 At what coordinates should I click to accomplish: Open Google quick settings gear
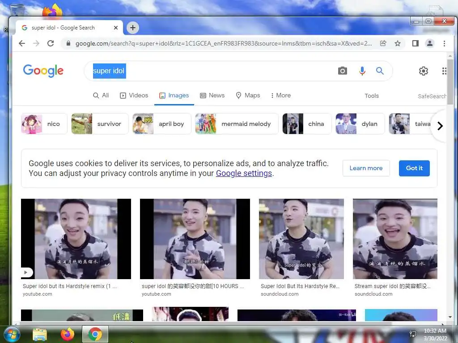click(423, 71)
